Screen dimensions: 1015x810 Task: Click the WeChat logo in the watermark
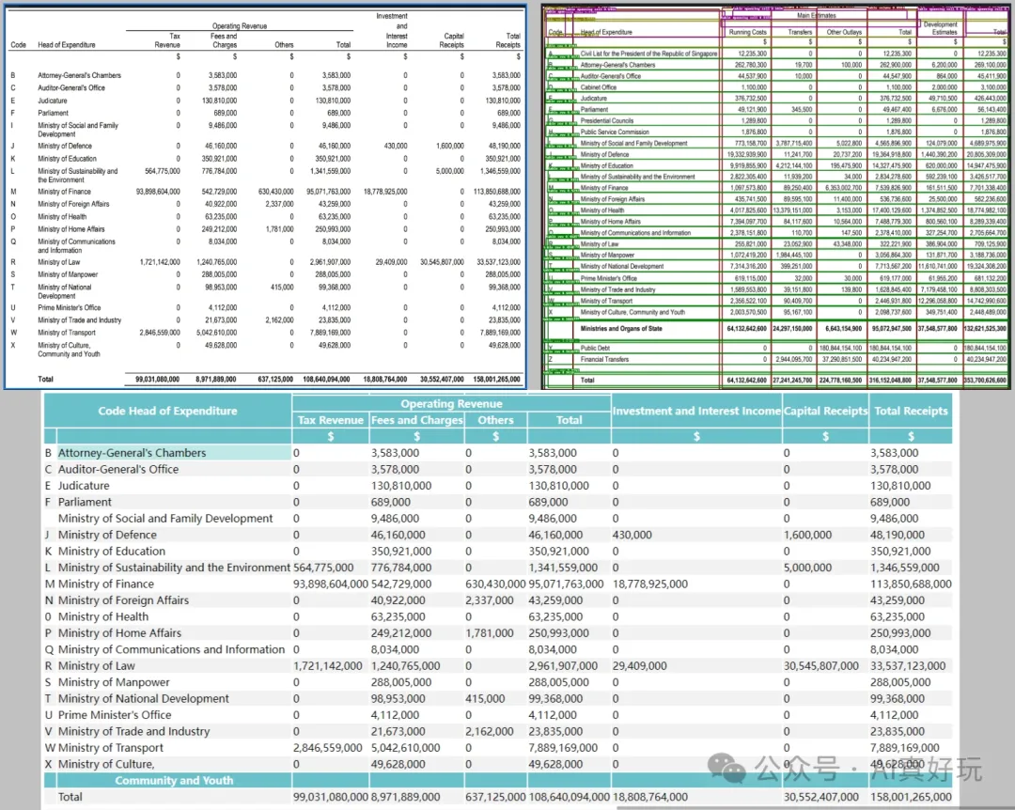coord(726,768)
